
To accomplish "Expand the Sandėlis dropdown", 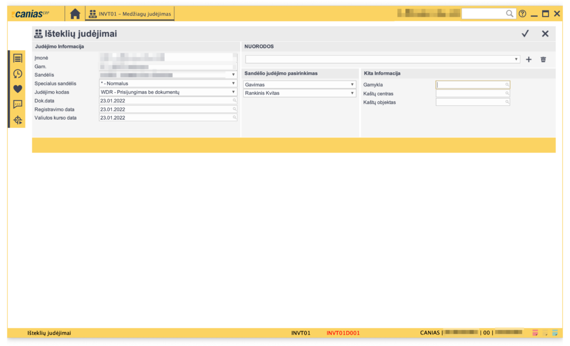I will [234, 75].
